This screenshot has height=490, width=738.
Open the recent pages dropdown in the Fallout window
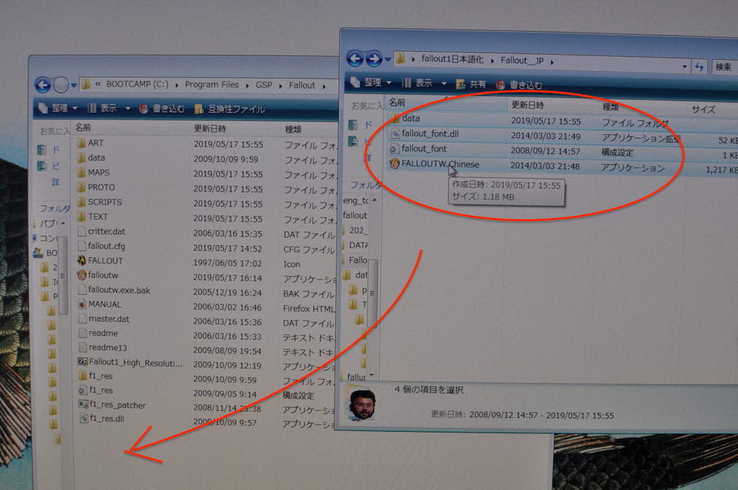(x=74, y=85)
